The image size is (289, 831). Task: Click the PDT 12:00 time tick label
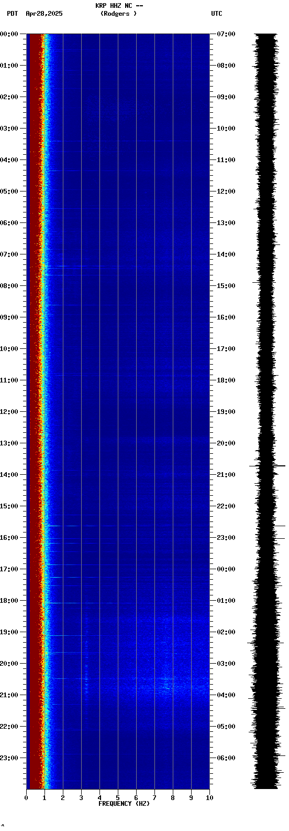pos(9,412)
